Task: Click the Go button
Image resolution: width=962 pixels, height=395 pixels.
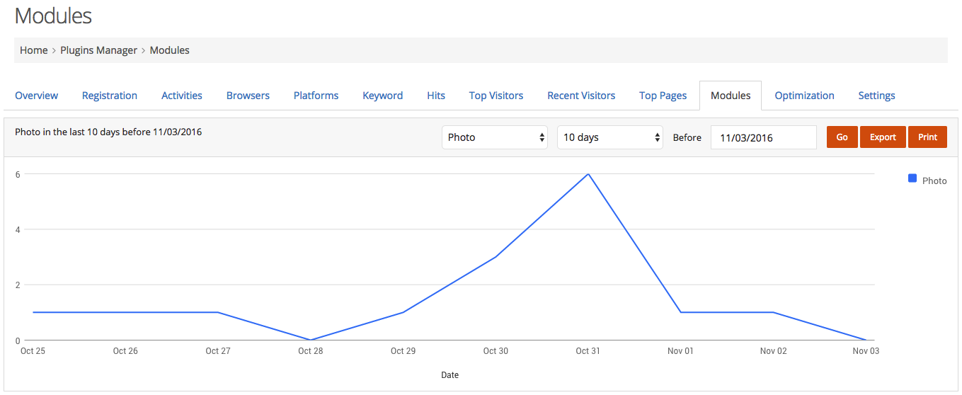Action: tap(842, 137)
